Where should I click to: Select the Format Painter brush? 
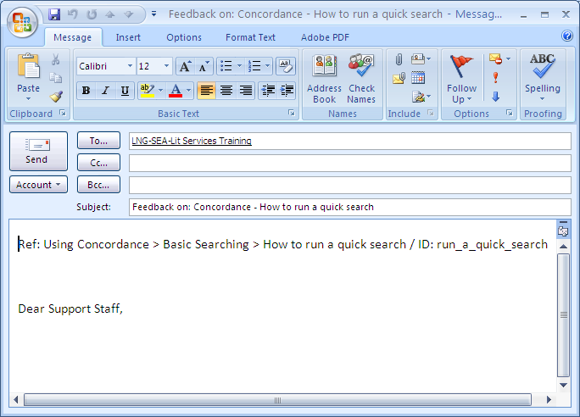[x=56, y=96]
